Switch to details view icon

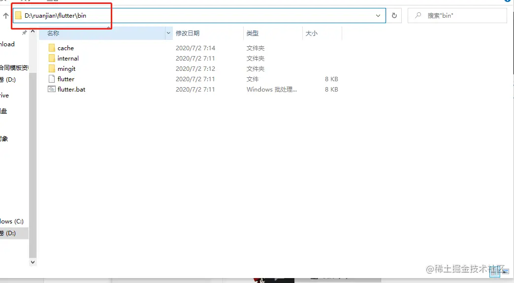point(495,272)
